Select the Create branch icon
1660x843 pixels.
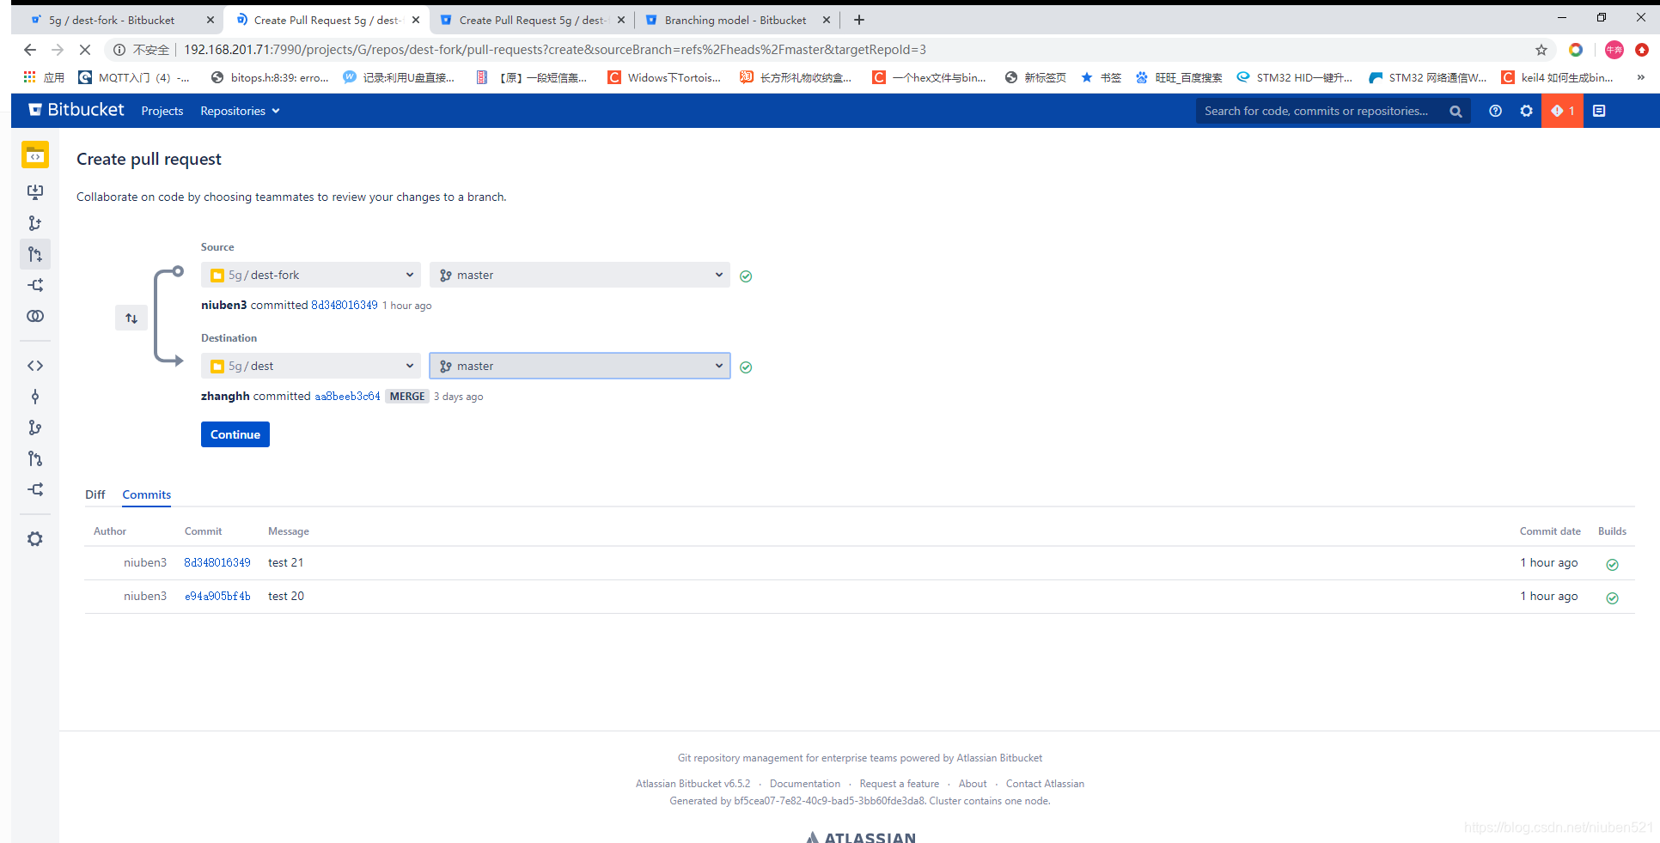pos(35,222)
